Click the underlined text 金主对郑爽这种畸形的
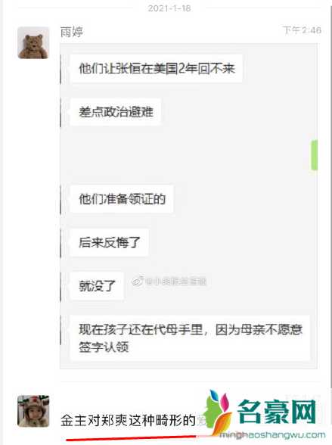 (128, 420)
